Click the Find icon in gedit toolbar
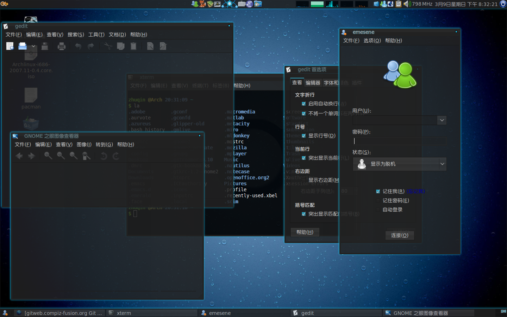This screenshot has height=317, width=507. 150,46
